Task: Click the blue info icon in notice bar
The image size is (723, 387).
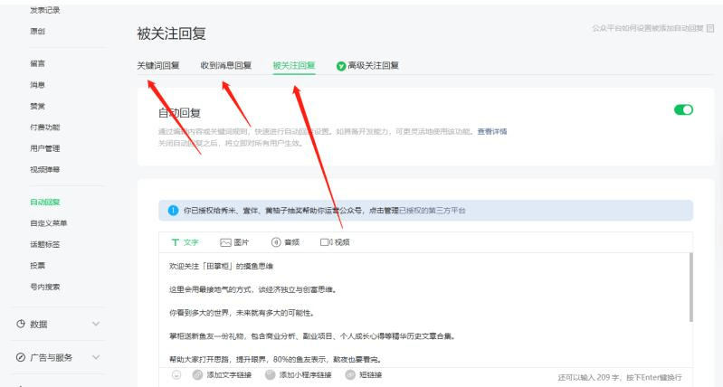Action: click(173, 211)
